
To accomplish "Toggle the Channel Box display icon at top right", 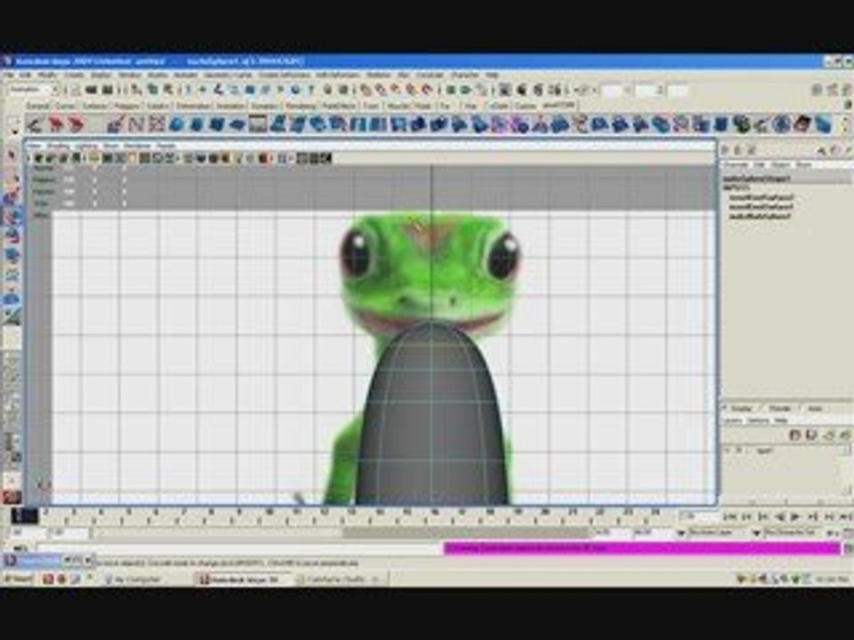I will click(845, 90).
